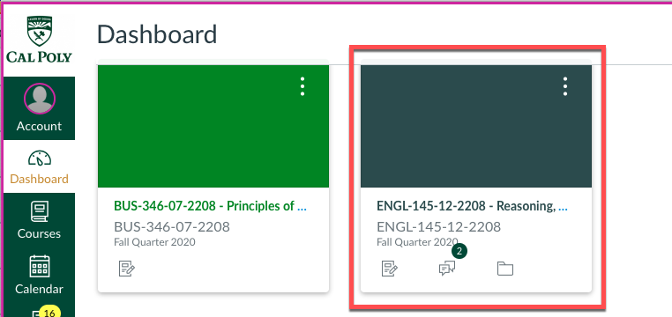The image size is (672, 317).
Task: Open Assignments icon on ENGL-145 card
Action: [390, 269]
